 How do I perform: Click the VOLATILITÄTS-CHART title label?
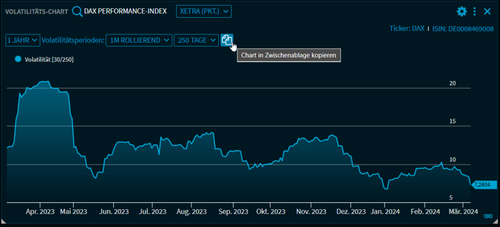pos(37,11)
